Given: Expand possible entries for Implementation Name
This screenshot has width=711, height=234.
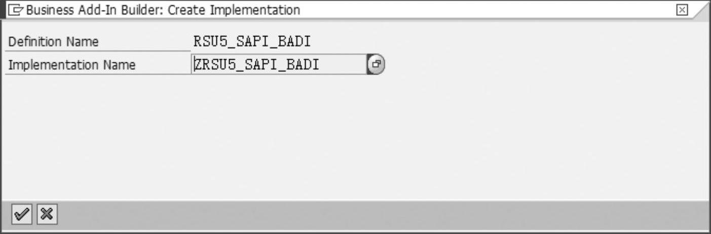Looking at the screenshot, I should (376, 64).
